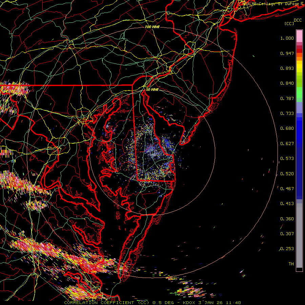Click the 0.253 legend value
This screenshot has height=305, width=305.
click(x=287, y=249)
